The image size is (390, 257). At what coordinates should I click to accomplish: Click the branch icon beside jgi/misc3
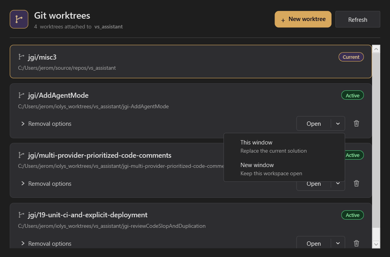(x=21, y=57)
